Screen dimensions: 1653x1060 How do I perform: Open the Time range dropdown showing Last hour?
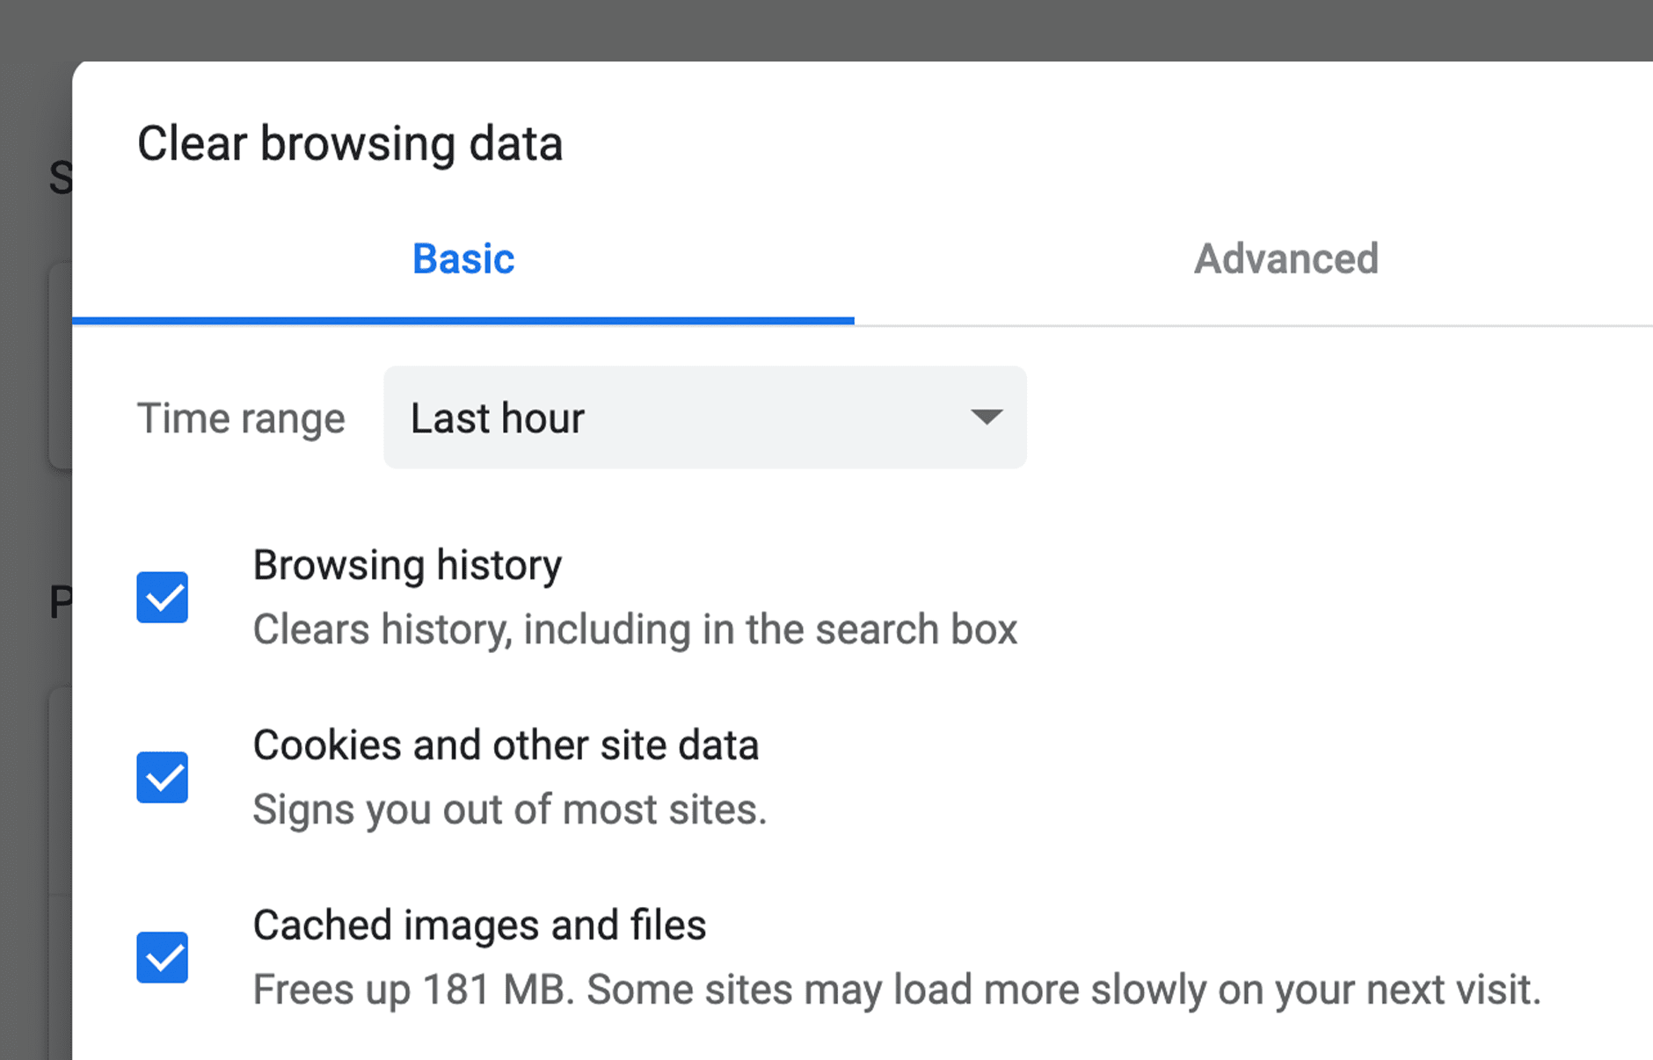[705, 417]
